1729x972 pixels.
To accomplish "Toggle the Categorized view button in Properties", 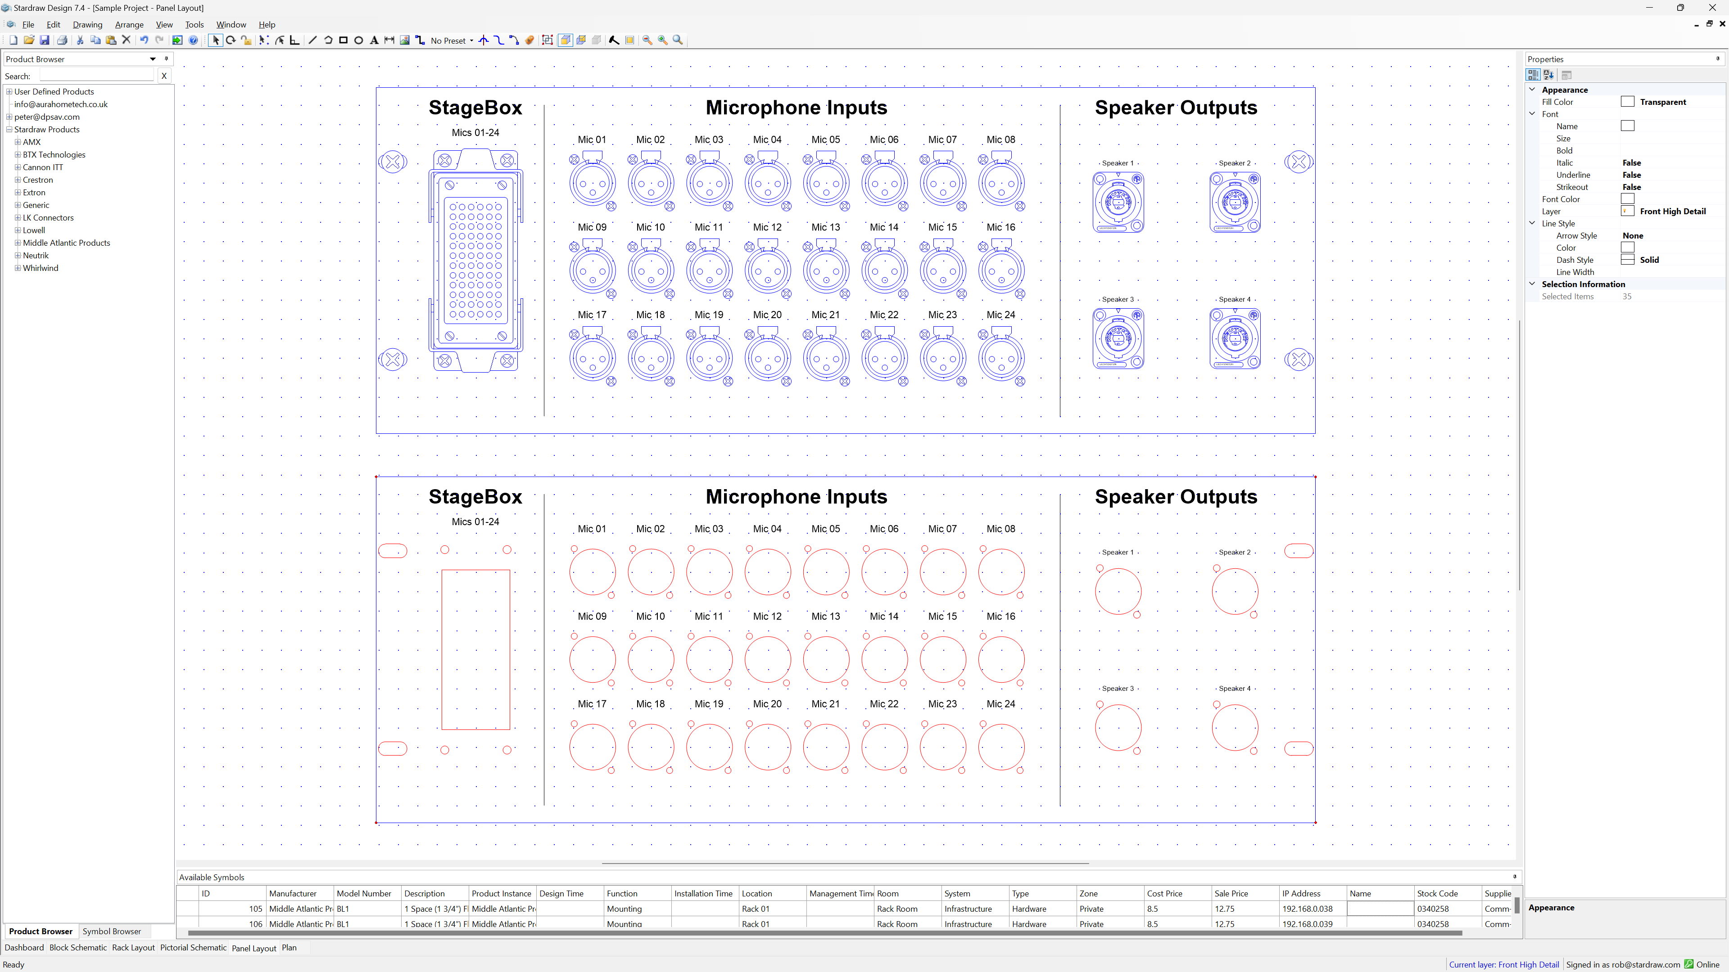I will pos(1533,75).
